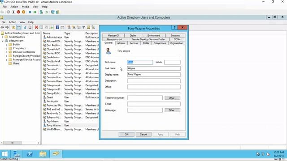287x161 pixels.
Task: Click Other next to Web page
Action: tap(172, 110)
